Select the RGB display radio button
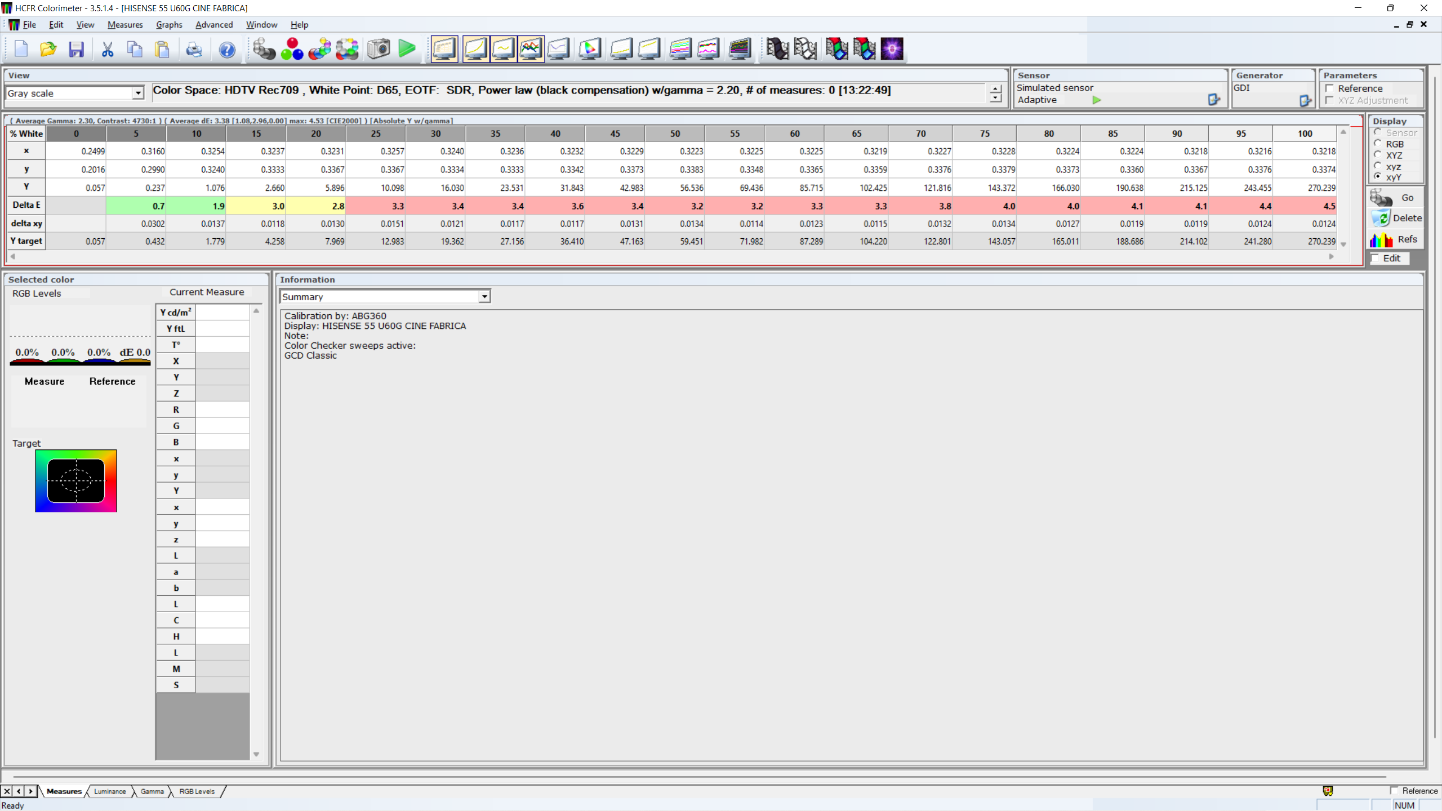Viewport: 1442px width, 811px height. [x=1377, y=144]
